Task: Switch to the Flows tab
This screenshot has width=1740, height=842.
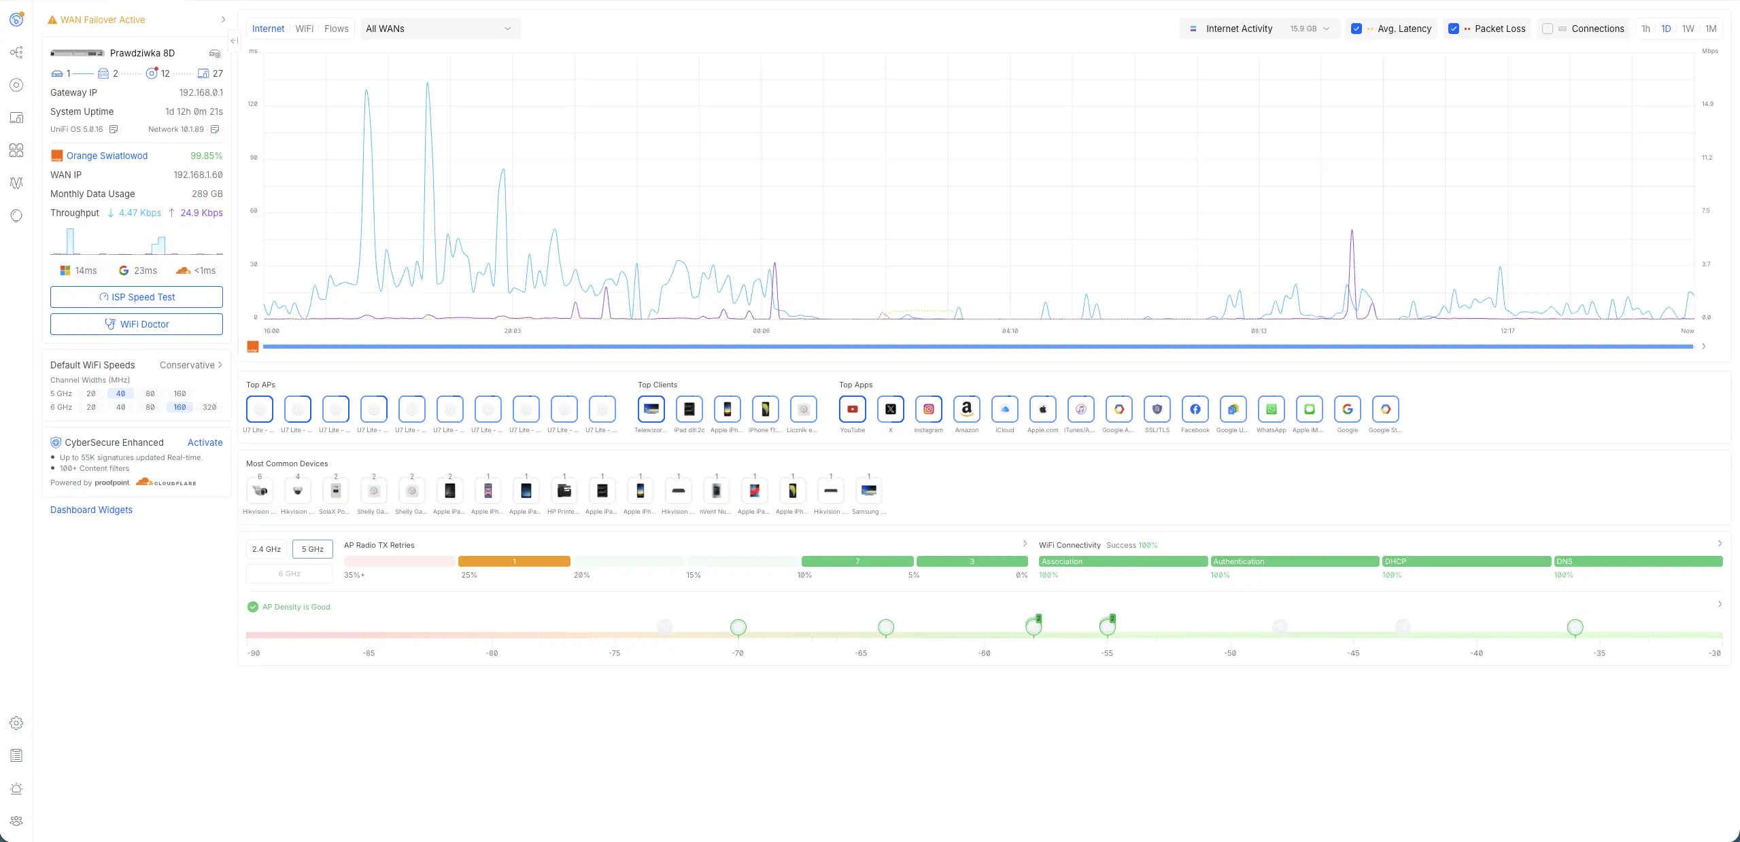Action: click(336, 29)
